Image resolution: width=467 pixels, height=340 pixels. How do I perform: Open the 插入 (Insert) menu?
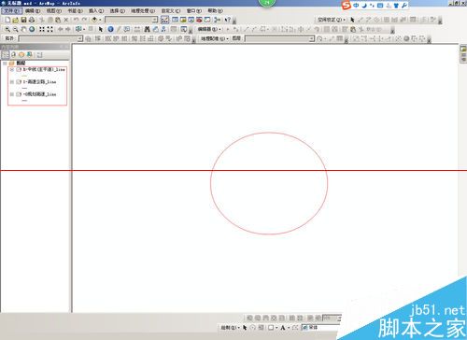96,11
